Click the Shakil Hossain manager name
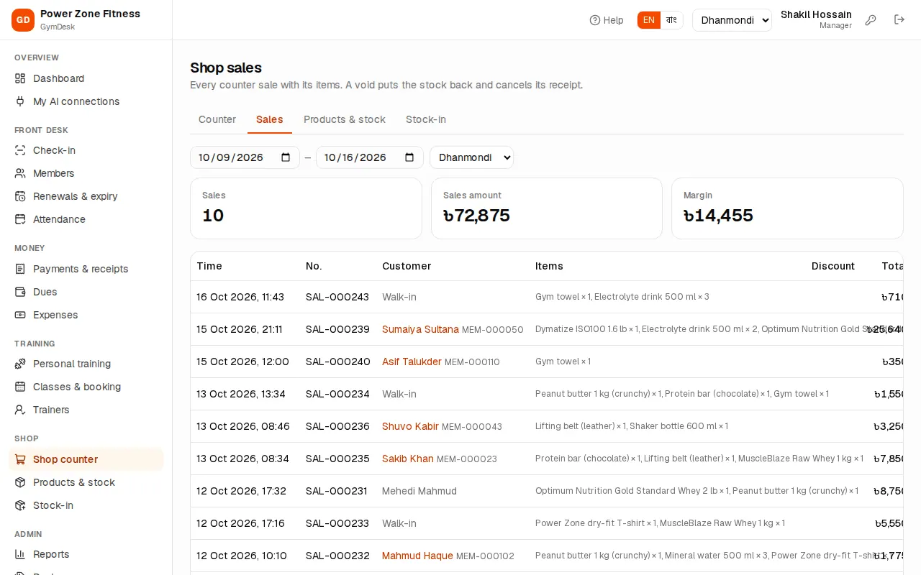The width and height of the screenshot is (921, 575). click(x=816, y=14)
